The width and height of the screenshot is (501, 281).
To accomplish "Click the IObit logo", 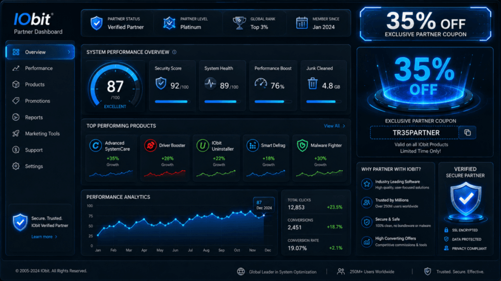I will click(33, 19).
